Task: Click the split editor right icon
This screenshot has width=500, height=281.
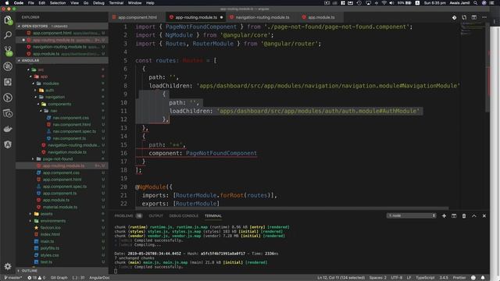Action: (474, 17)
